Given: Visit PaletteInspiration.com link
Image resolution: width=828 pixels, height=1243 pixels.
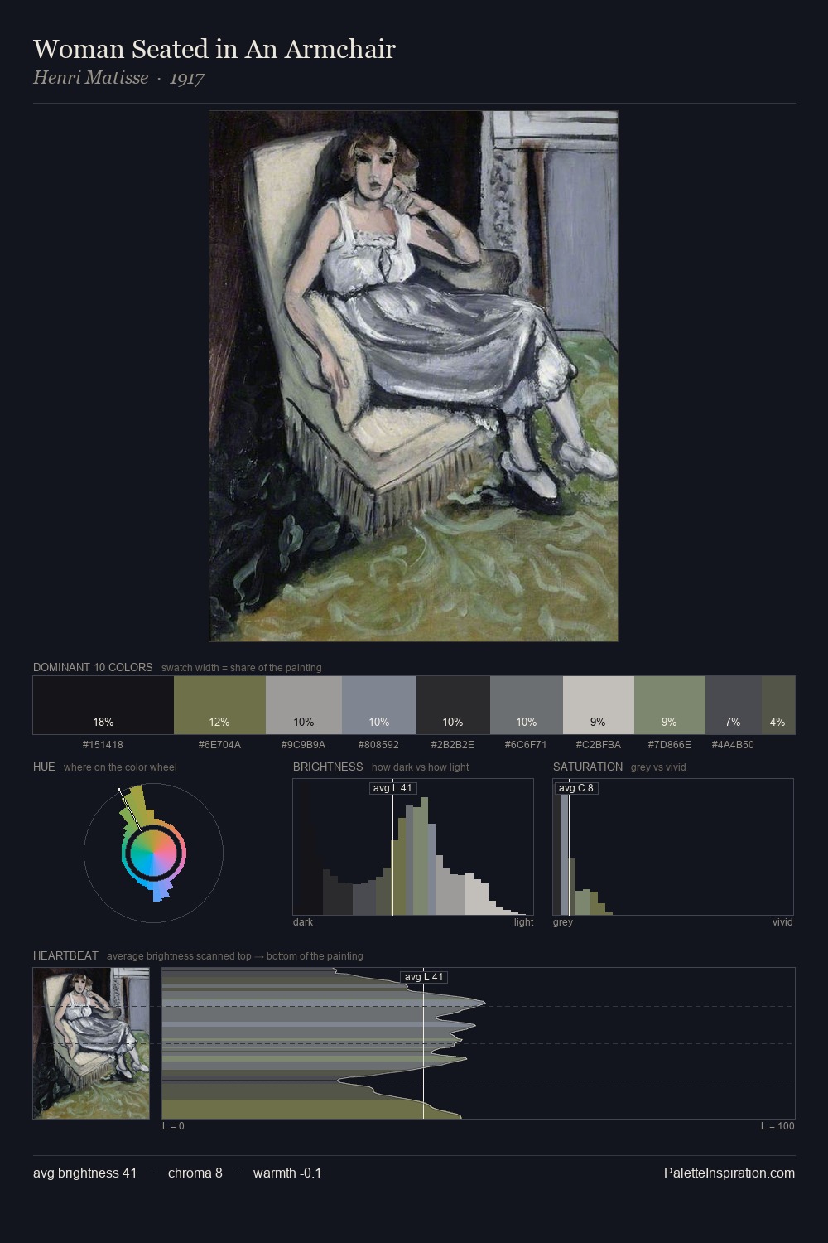Looking at the screenshot, I should point(729,1173).
